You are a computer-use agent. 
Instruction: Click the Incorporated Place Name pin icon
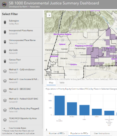(x=5, y=32)
